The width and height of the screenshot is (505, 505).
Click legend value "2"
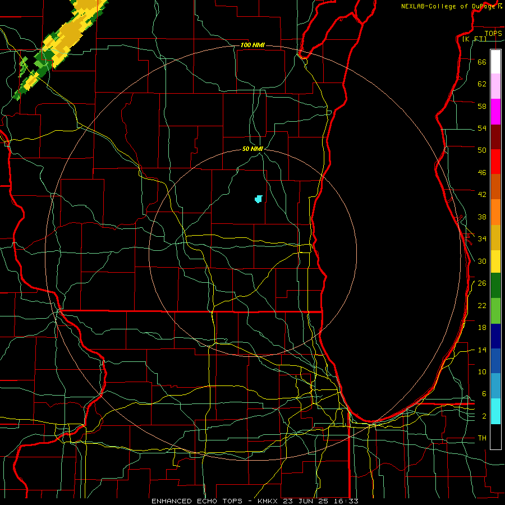(x=484, y=416)
